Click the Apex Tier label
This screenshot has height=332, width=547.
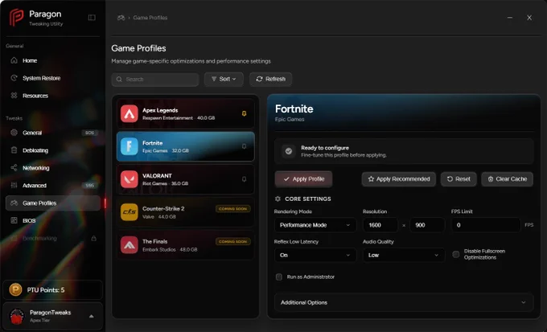point(39,320)
